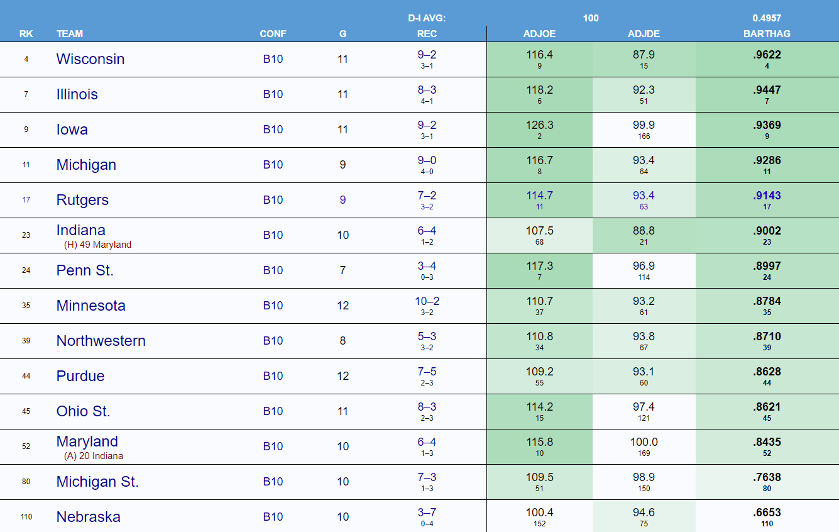Open the Wisconsin team page link

pos(90,59)
